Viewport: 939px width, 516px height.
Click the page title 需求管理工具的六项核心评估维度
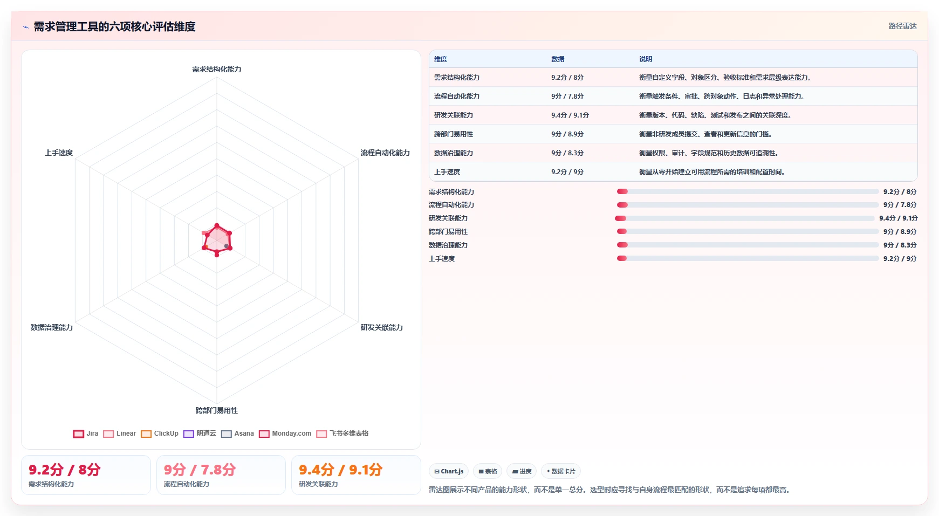point(114,27)
